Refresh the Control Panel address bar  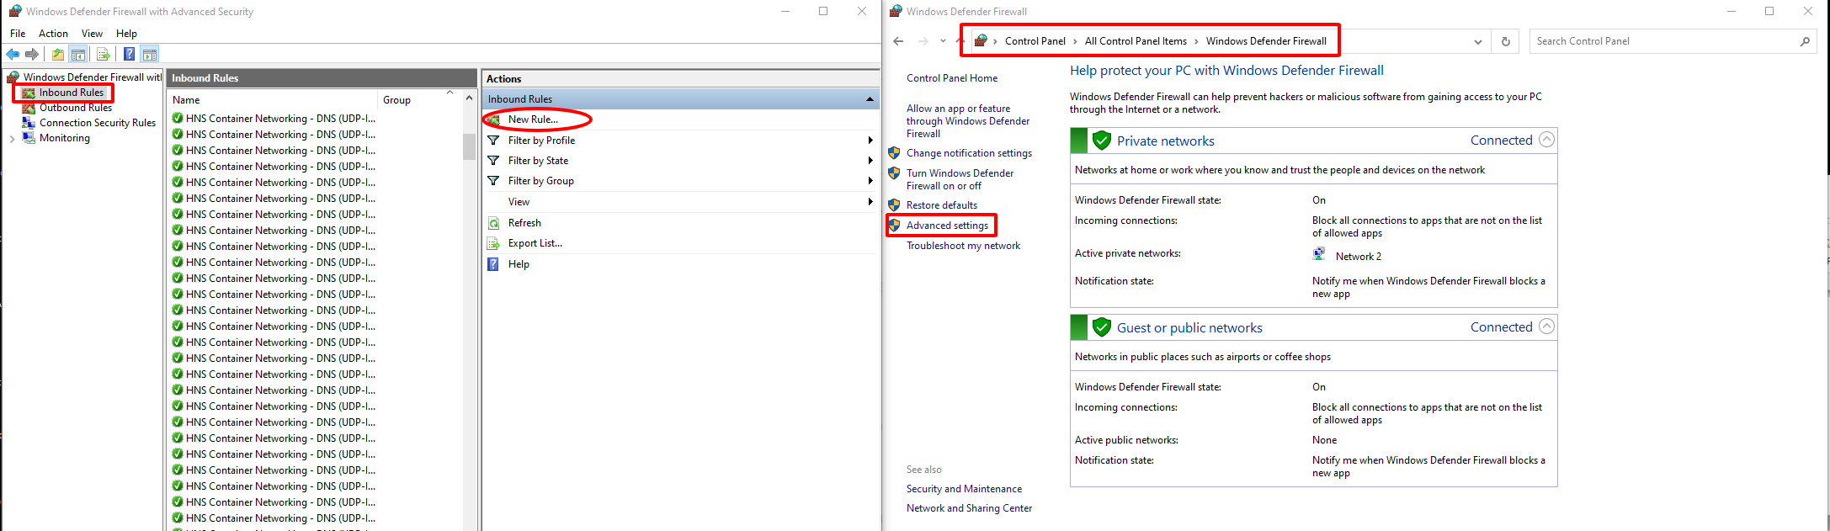[x=1505, y=41]
